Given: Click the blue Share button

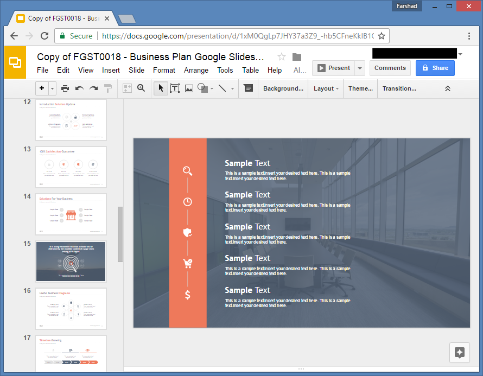Looking at the screenshot, I should click(x=435, y=68).
